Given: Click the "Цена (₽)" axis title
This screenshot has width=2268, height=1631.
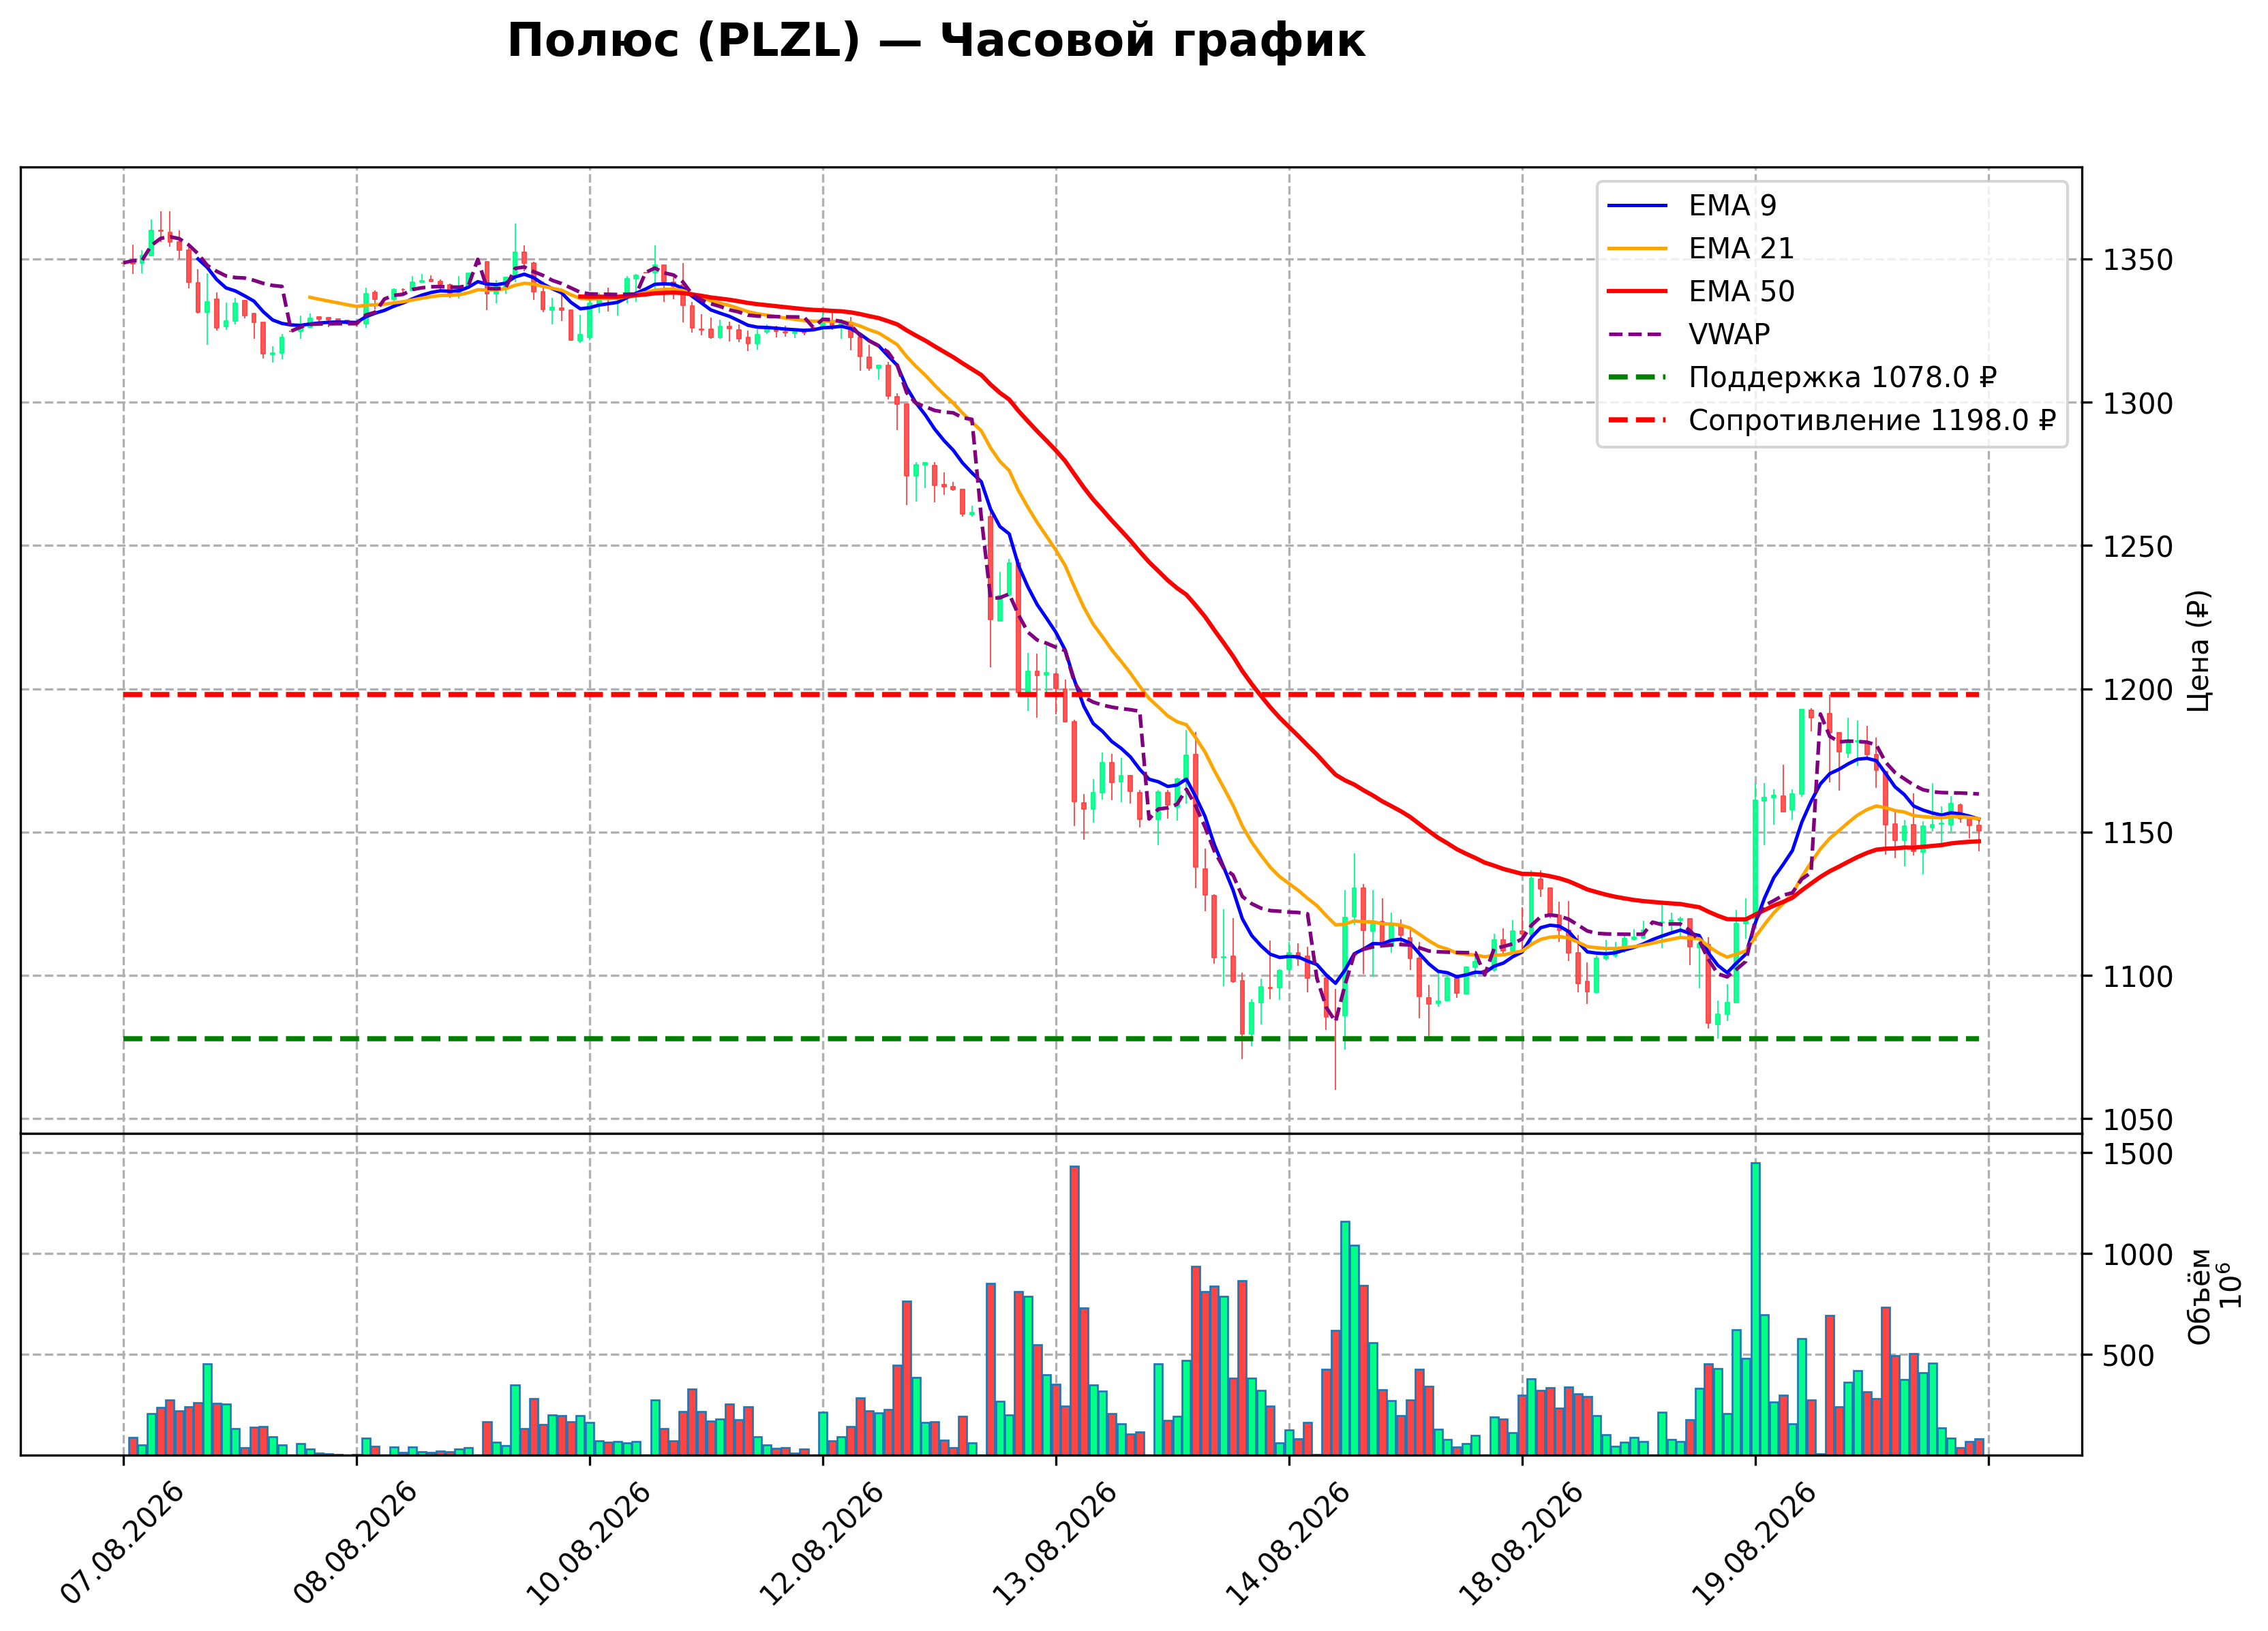Looking at the screenshot, I should (x=2198, y=650).
